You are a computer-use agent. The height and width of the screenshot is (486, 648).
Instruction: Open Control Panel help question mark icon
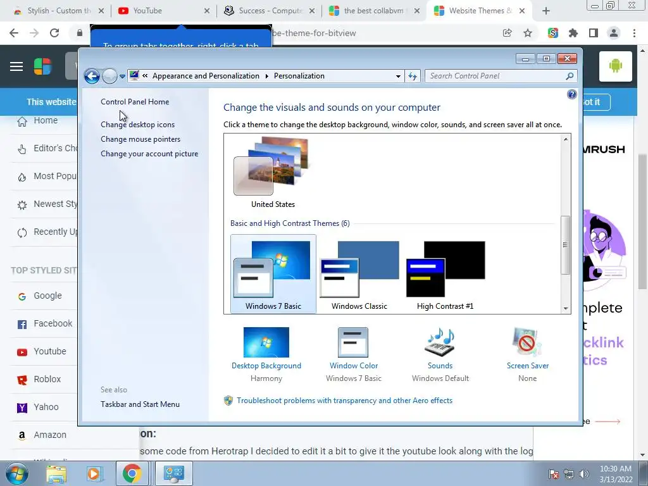click(x=571, y=94)
